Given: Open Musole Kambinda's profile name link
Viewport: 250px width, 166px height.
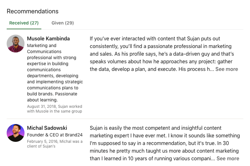Looking at the screenshot, I should (48, 38).
